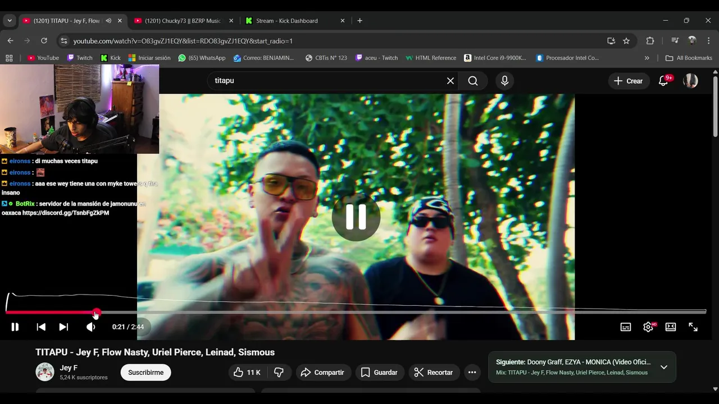
Task: Open the HTML Reference bookmark
Action: coord(431,58)
